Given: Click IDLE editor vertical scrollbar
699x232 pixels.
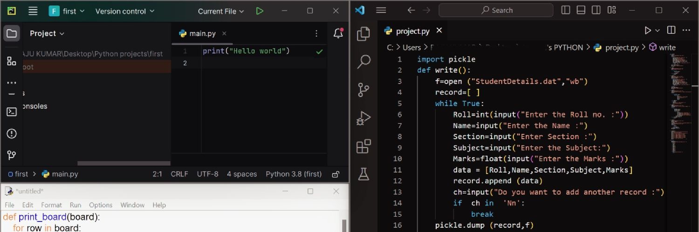Looking at the screenshot, I should (x=344, y=225).
